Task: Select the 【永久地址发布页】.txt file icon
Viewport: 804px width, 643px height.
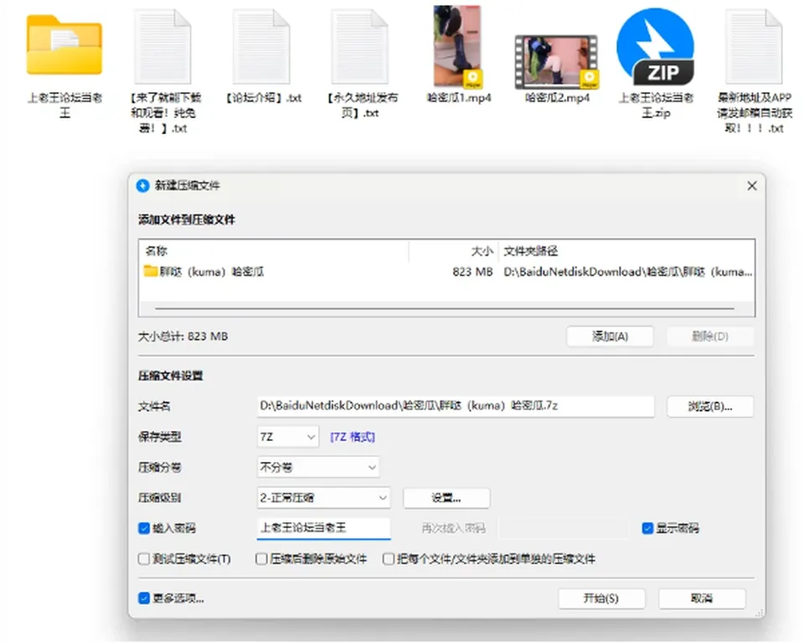Action: pyautogui.click(x=360, y=46)
